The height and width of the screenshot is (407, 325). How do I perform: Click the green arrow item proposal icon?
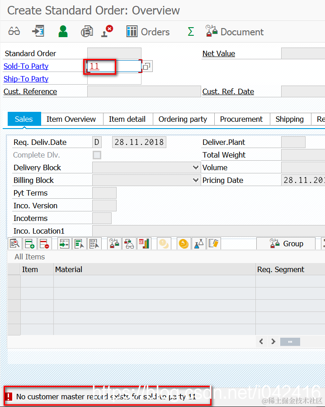coord(64,244)
